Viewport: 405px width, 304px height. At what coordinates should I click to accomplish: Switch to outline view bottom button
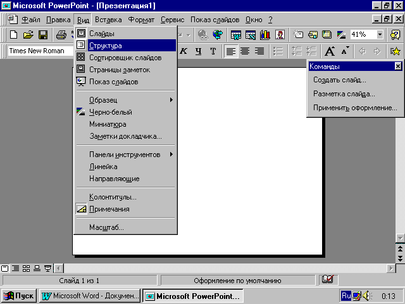15,269
